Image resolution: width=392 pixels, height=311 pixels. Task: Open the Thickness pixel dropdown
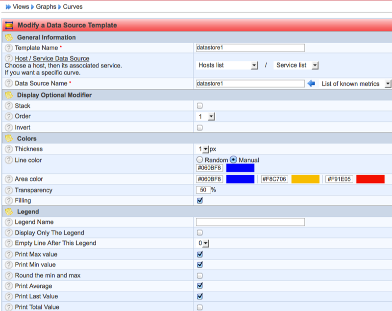coord(203,149)
